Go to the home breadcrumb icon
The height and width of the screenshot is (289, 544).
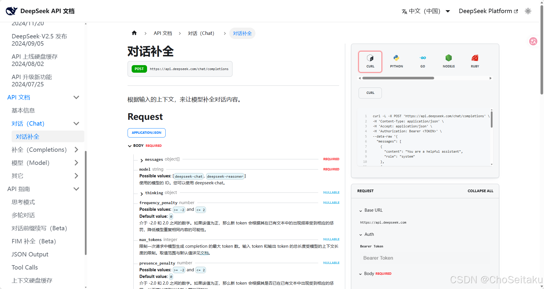pos(134,33)
